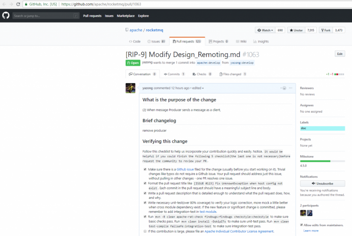Select the Checks tab
The image size is (352, 236).
pyautogui.click(x=202, y=74)
